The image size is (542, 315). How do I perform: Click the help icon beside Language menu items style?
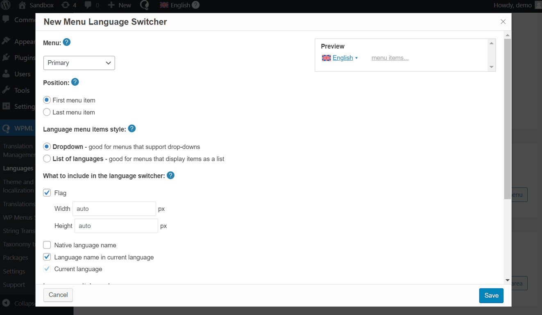tap(132, 128)
